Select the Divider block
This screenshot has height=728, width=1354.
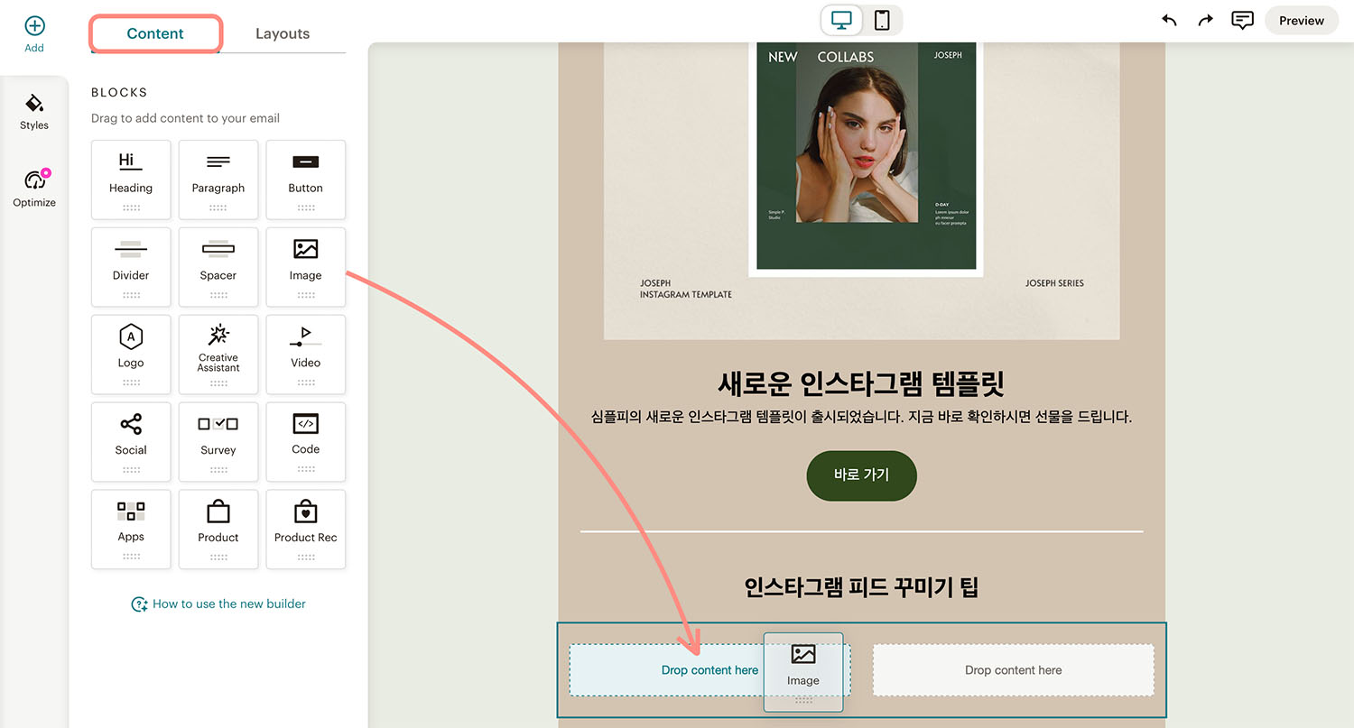click(131, 267)
